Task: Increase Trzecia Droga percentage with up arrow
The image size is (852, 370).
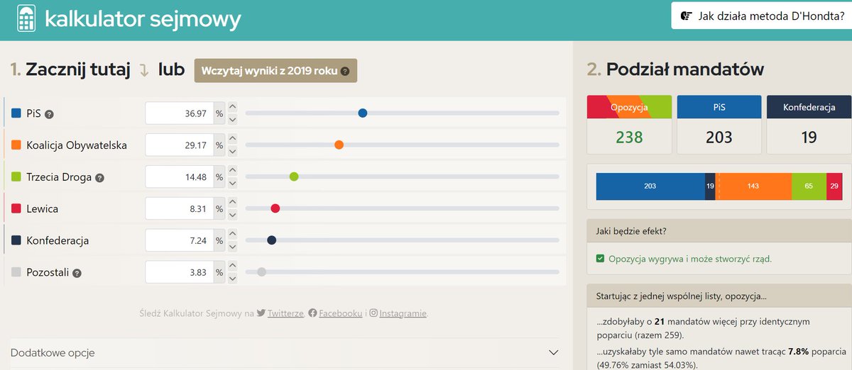Action: point(232,172)
